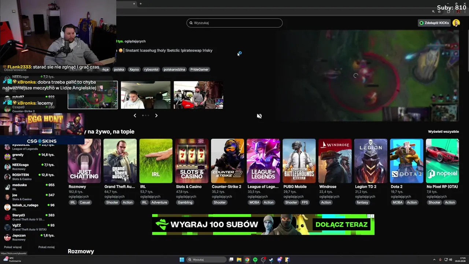Click kebab_u_rudego's avatar in sidebar

pos(7,207)
